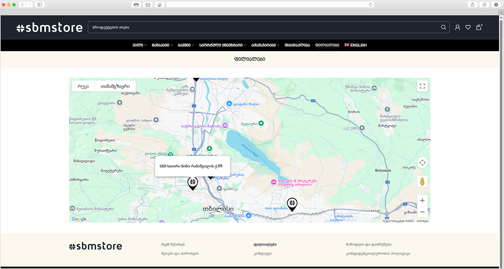Switch map to თანამგზავრი satellite view
Viewport: 504px width, 269px height.
click(x=115, y=86)
